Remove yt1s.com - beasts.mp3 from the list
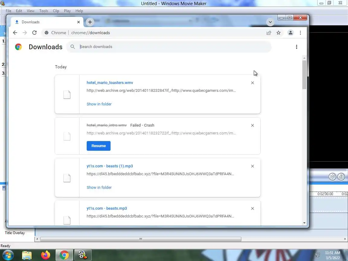348x261 pixels. point(252,208)
